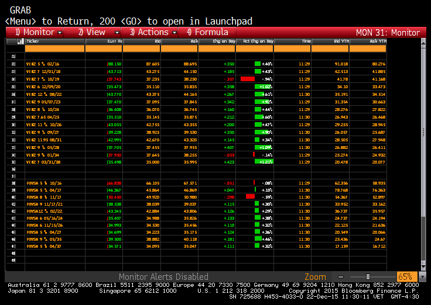Move the Zoom slider handle

coord(368,277)
